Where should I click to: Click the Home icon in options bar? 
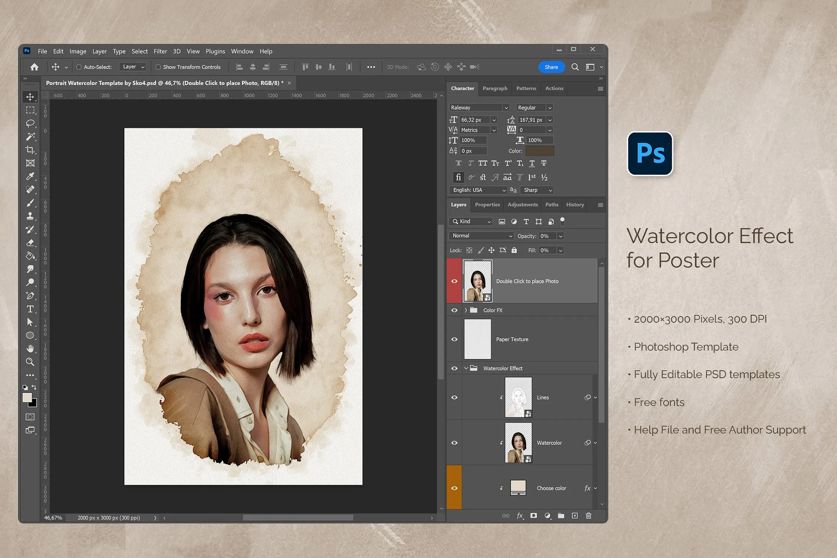click(x=34, y=67)
